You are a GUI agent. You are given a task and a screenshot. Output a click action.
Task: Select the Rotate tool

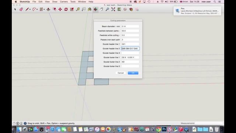(x=66, y=9)
